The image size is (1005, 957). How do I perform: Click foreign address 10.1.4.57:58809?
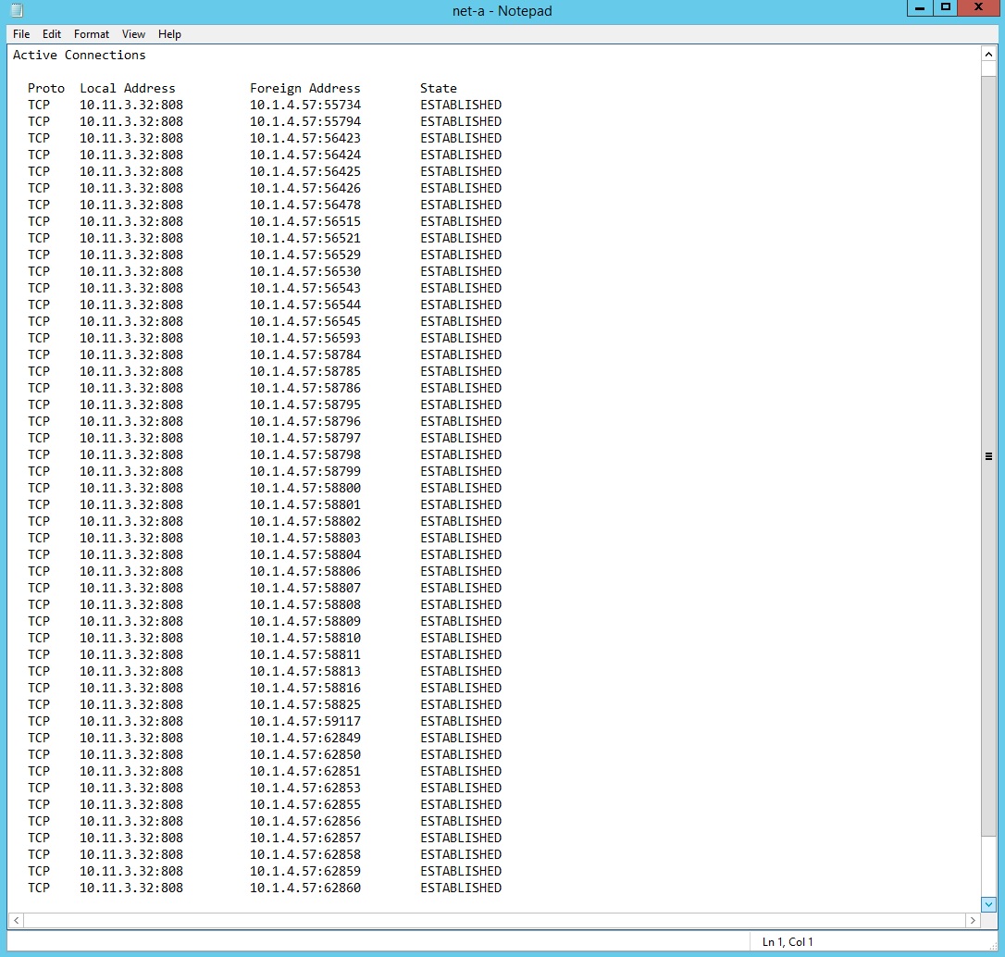[305, 622]
